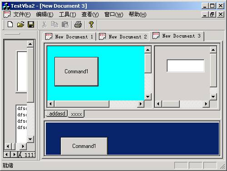This screenshot has width=227, height=171.
Task: Click Command1 button on cyan form
Action: coord(76,71)
